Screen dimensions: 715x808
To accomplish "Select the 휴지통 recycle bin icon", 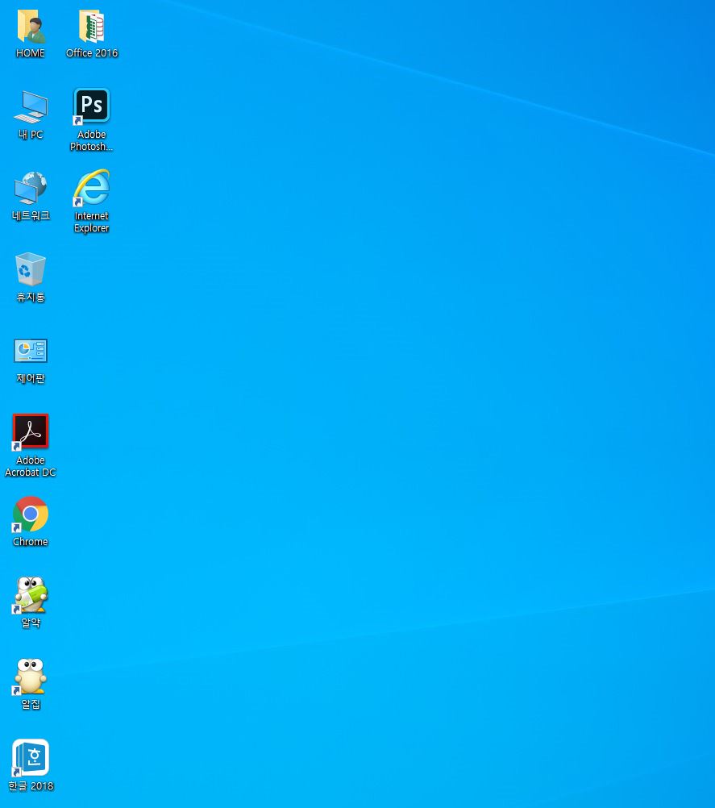I will (31, 269).
